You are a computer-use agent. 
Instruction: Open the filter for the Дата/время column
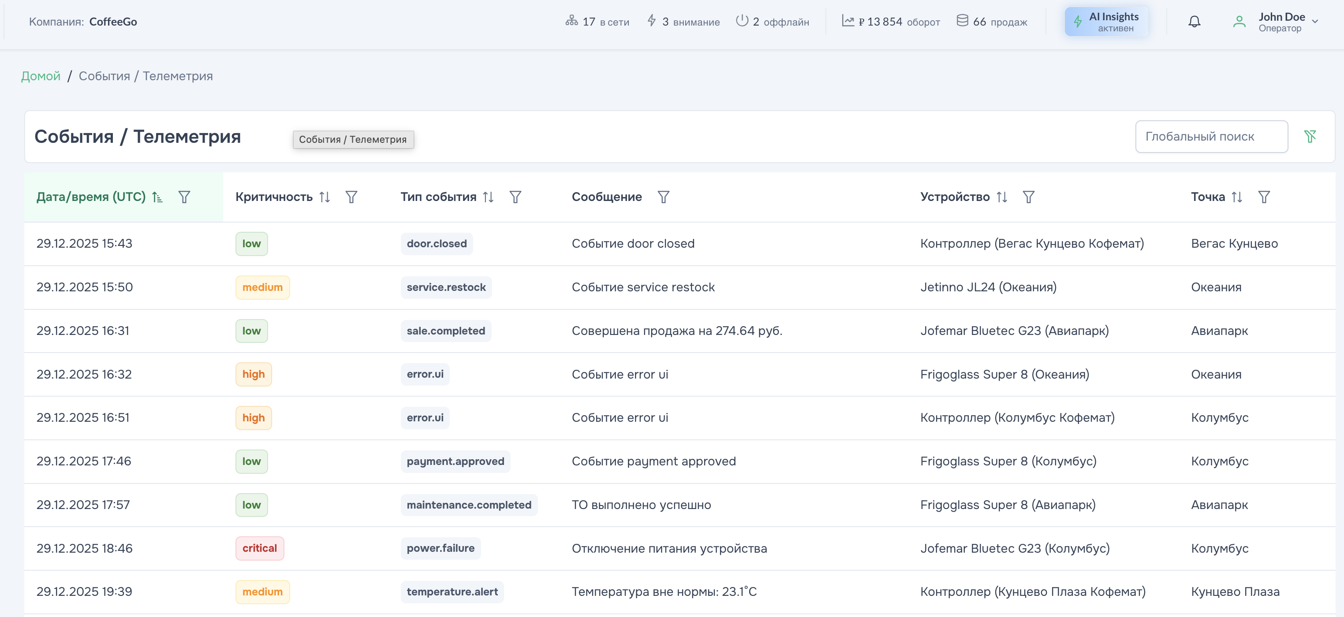click(184, 197)
